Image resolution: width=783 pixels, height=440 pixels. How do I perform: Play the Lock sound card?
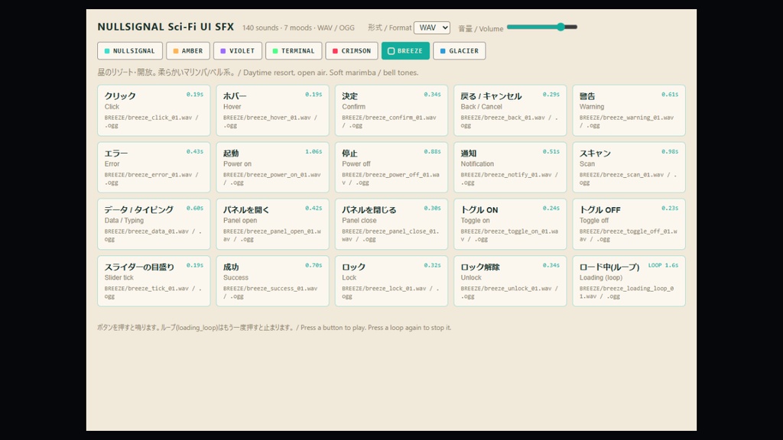coord(391,281)
